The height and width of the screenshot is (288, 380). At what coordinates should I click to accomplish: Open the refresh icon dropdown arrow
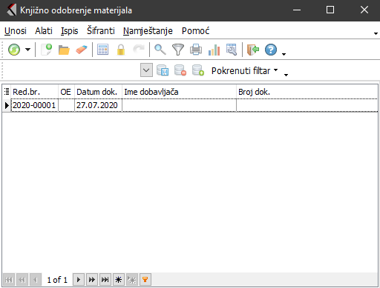pos(27,50)
